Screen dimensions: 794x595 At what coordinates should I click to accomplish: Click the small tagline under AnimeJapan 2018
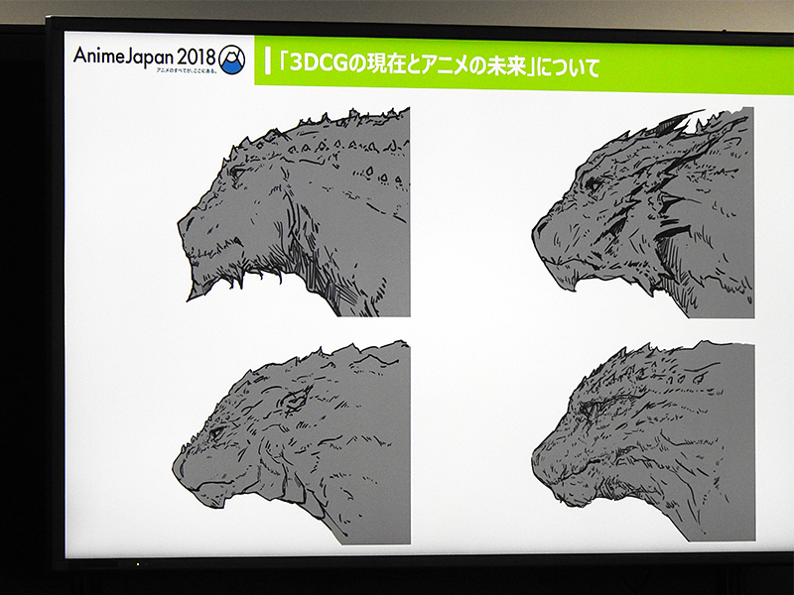tap(187, 70)
